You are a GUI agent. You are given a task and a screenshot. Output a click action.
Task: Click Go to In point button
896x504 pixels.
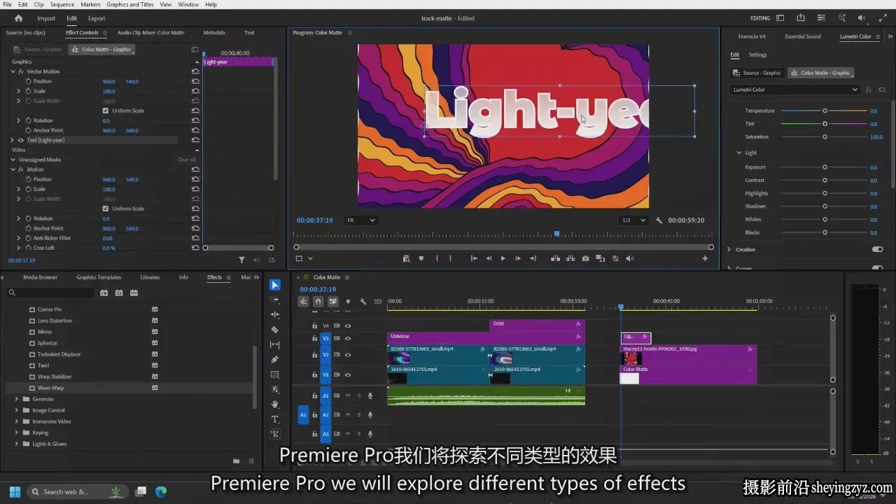coord(474,258)
